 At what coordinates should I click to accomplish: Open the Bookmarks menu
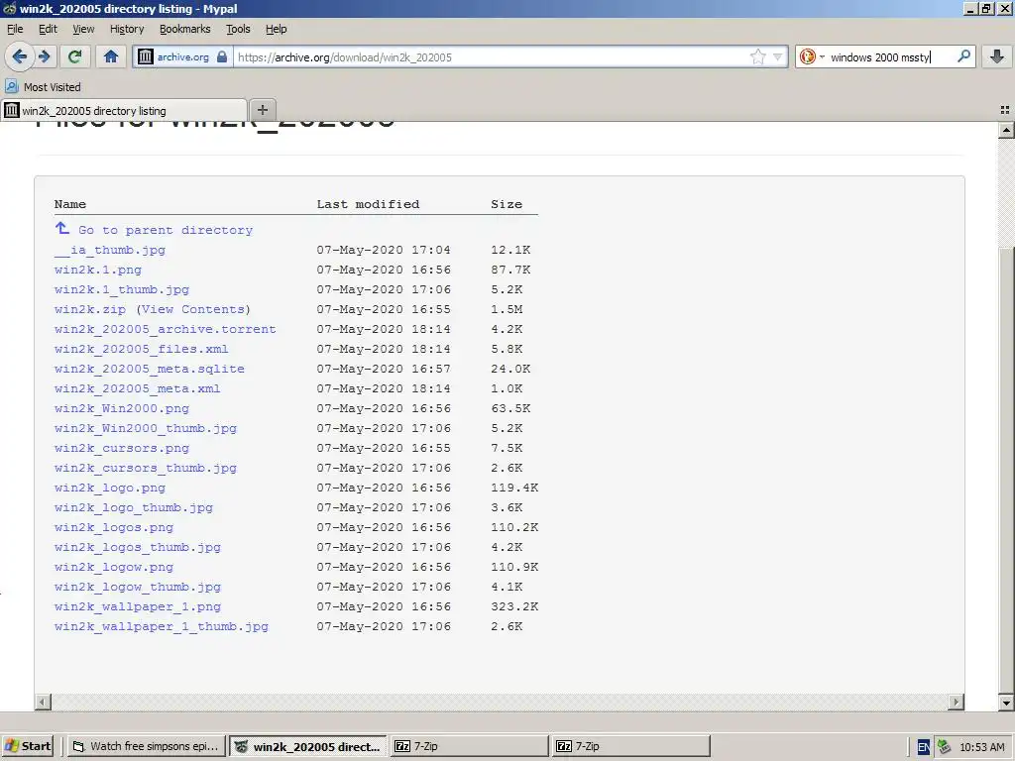(x=185, y=29)
